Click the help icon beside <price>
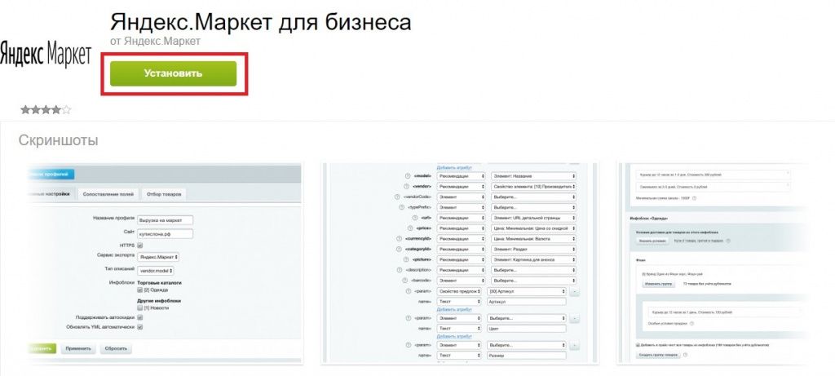This screenshot has height=376, width=835. (409, 228)
